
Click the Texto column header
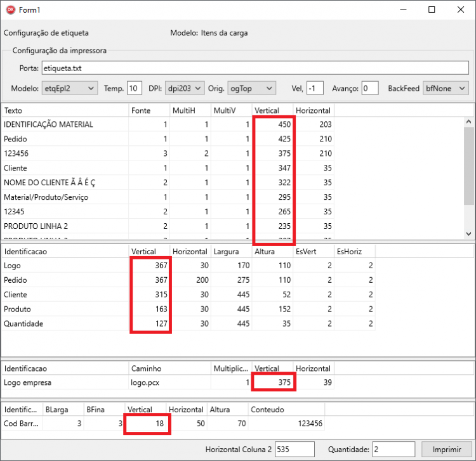pyautogui.click(x=65, y=110)
